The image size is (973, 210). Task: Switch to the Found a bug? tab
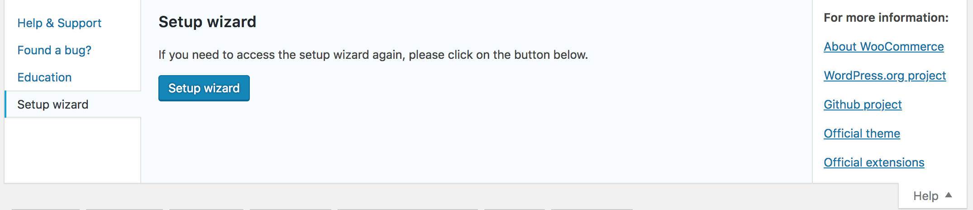54,50
